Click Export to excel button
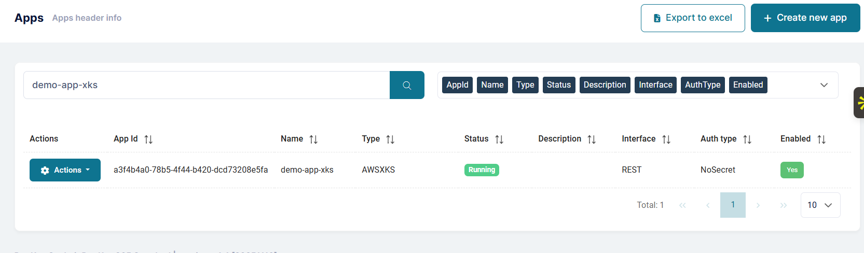The width and height of the screenshot is (864, 253). [693, 18]
